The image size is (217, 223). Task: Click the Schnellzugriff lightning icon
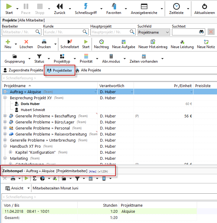click(86, 6)
